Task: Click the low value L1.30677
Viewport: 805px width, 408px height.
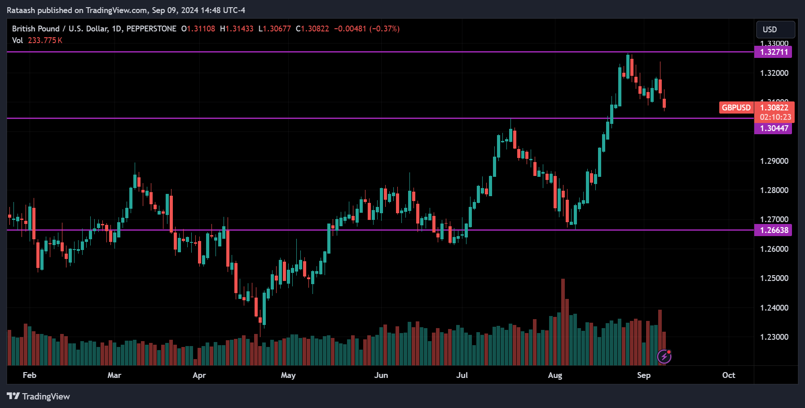Action: tap(275, 29)
